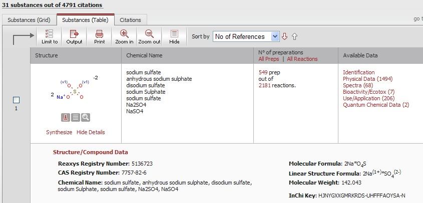
Task: Sort descending with the red down arrow
Action: [284, 36]
